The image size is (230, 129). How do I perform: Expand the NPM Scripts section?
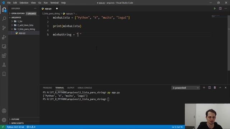click(x=17, y=123)
